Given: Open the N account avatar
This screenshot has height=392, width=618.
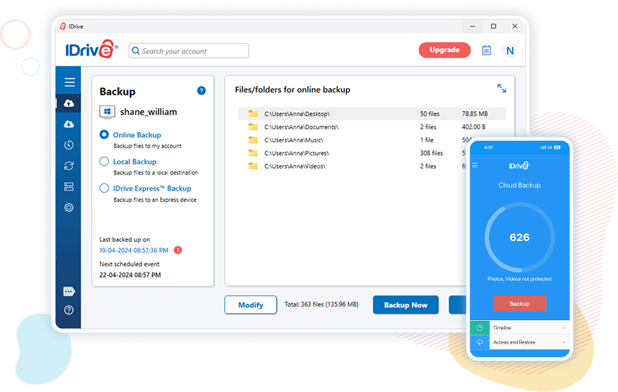Looking at the screenshot, I should pos(510,51).
